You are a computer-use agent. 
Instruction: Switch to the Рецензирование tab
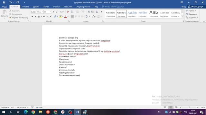point(83,7)
